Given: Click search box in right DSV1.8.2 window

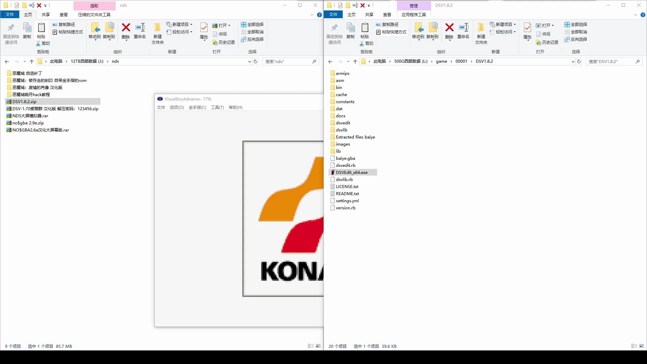Looking at the screenshot, I should tap(614, 61).
